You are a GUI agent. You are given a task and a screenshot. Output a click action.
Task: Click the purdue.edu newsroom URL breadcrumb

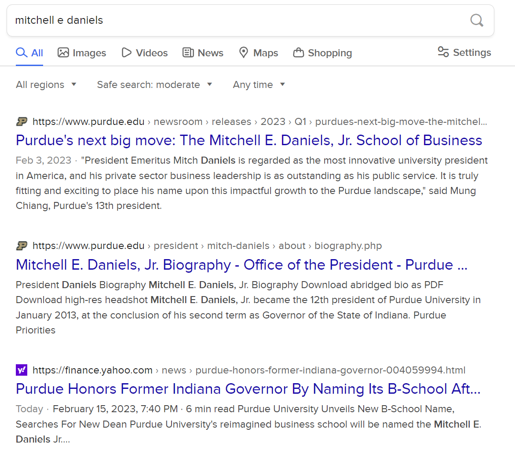point(260,121)
